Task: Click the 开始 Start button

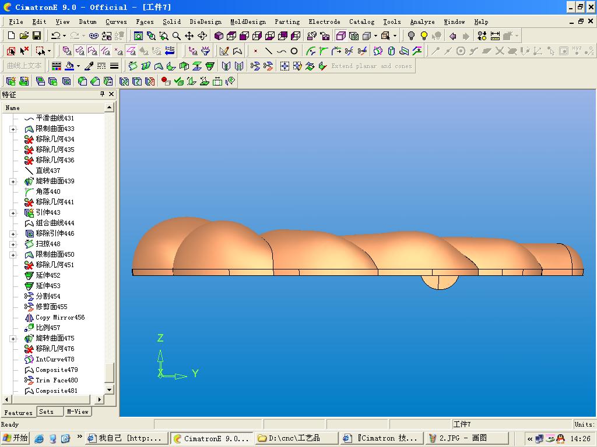Action: click(x=15, y=438)
